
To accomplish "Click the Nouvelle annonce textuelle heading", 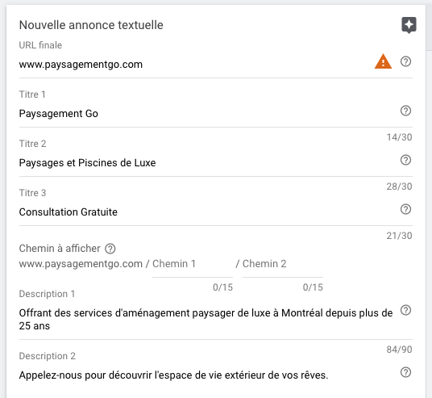I will point(91,25).
